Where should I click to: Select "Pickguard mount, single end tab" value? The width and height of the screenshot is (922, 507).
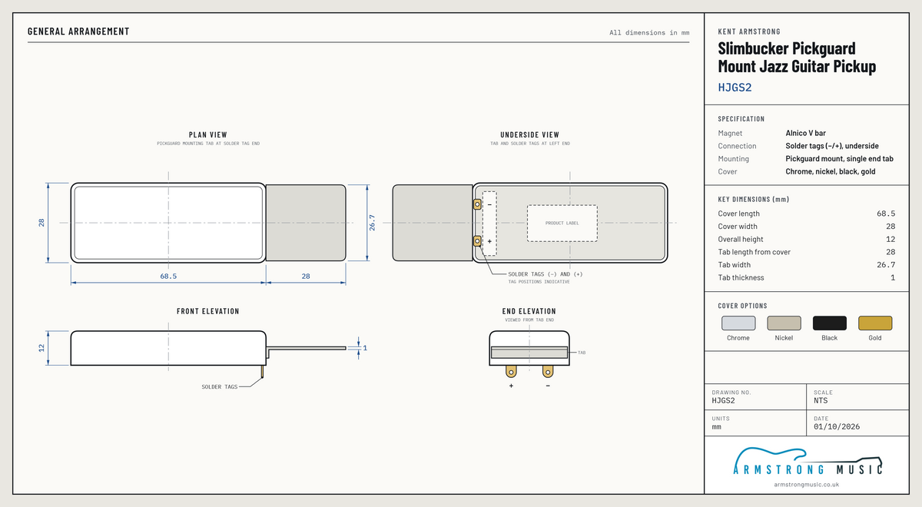coord(840,159)
